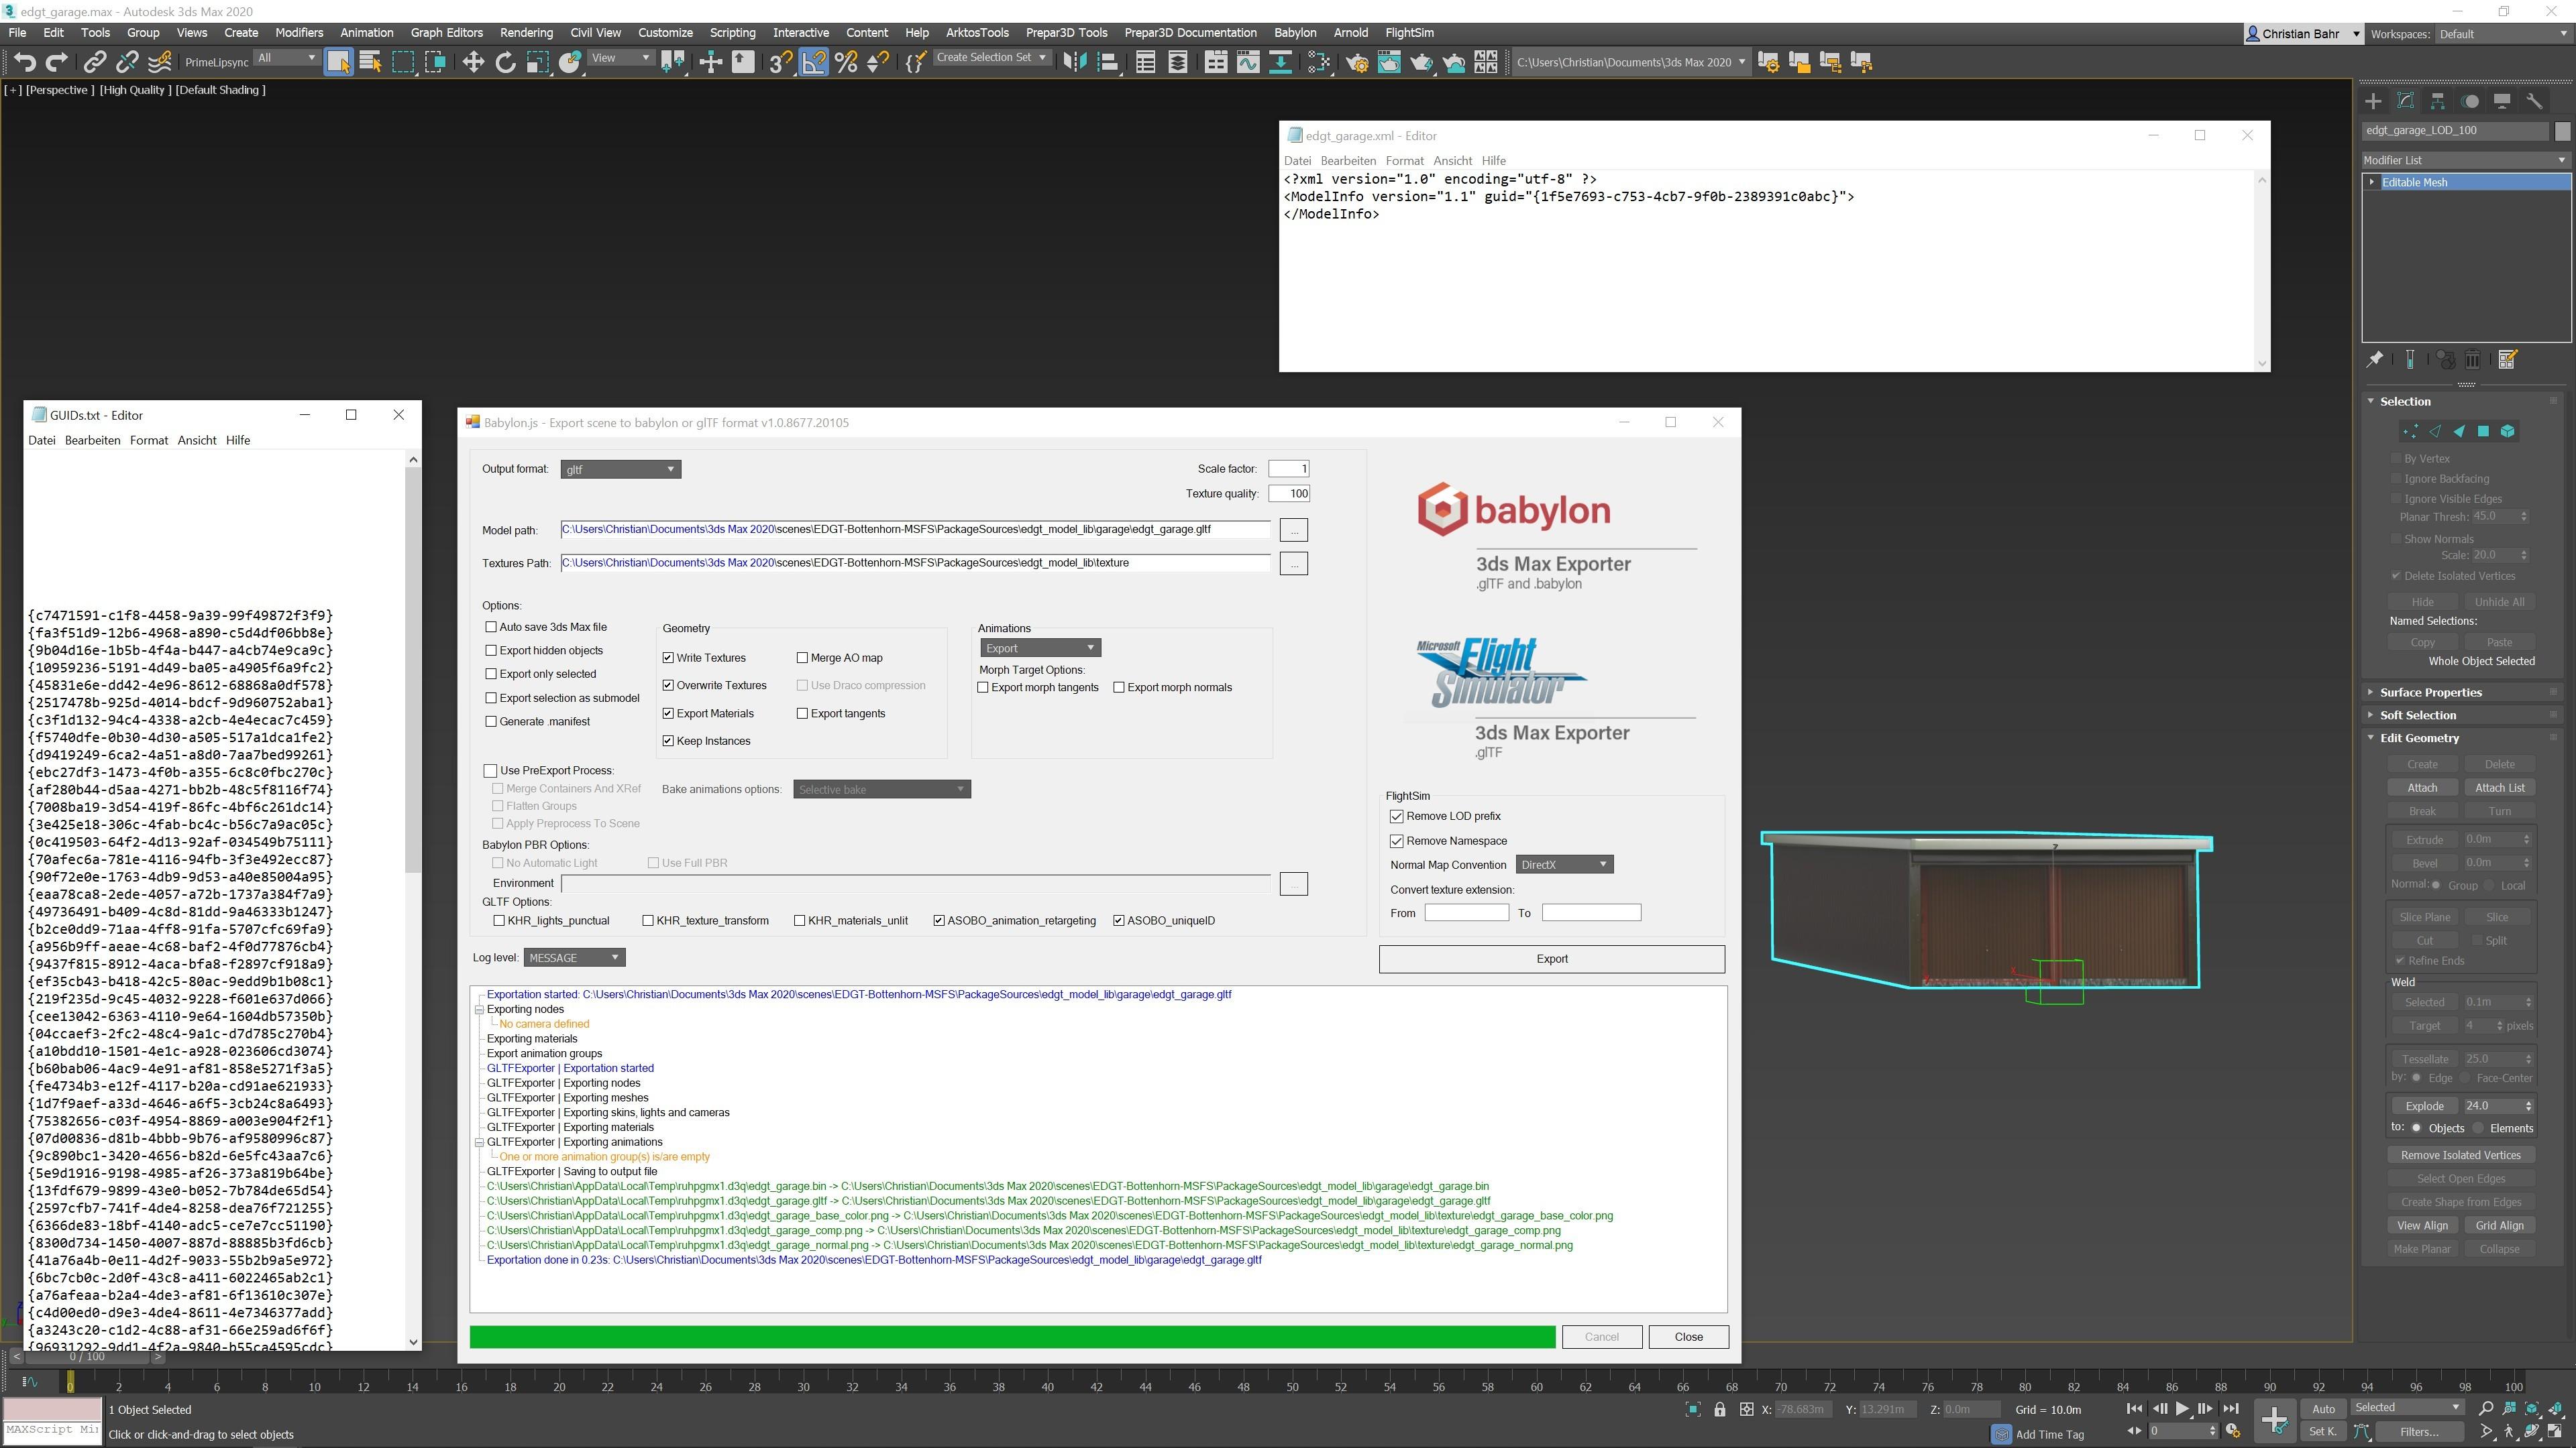
Task: Open the Graph Editors menu
Action: 446,33
